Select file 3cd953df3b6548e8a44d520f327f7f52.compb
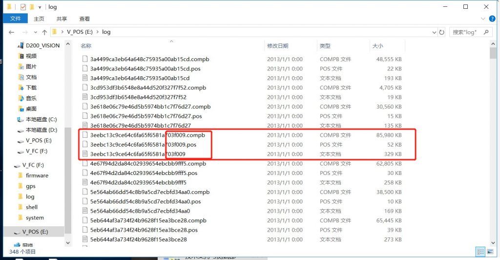500x260 pixels. click(148, 88)
